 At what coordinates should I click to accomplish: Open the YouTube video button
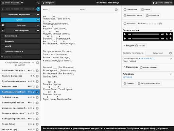tap(140, 46)
